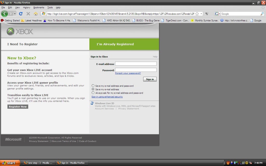Open the back/forward history dropdown arrow
The width and height of the screenshot is (266, 166).
(x=15, y=14)
